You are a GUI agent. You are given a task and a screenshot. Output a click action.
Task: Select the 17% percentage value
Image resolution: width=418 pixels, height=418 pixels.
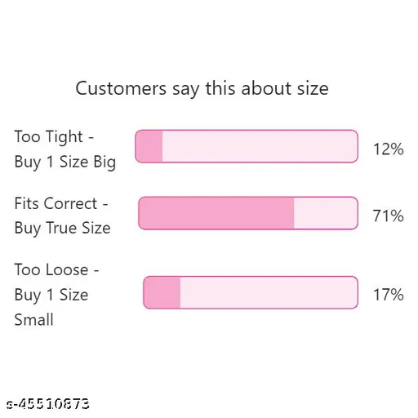coord(389,295)
